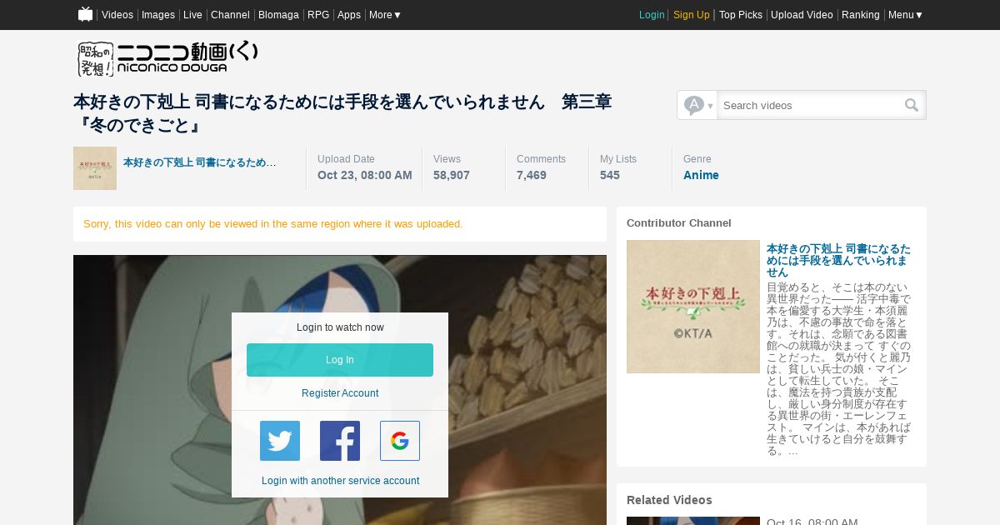Viewport: 1000px width, 525px height.
Task: Click the upload date Oct 23, 08:00 AM
Action: [365, 175]
